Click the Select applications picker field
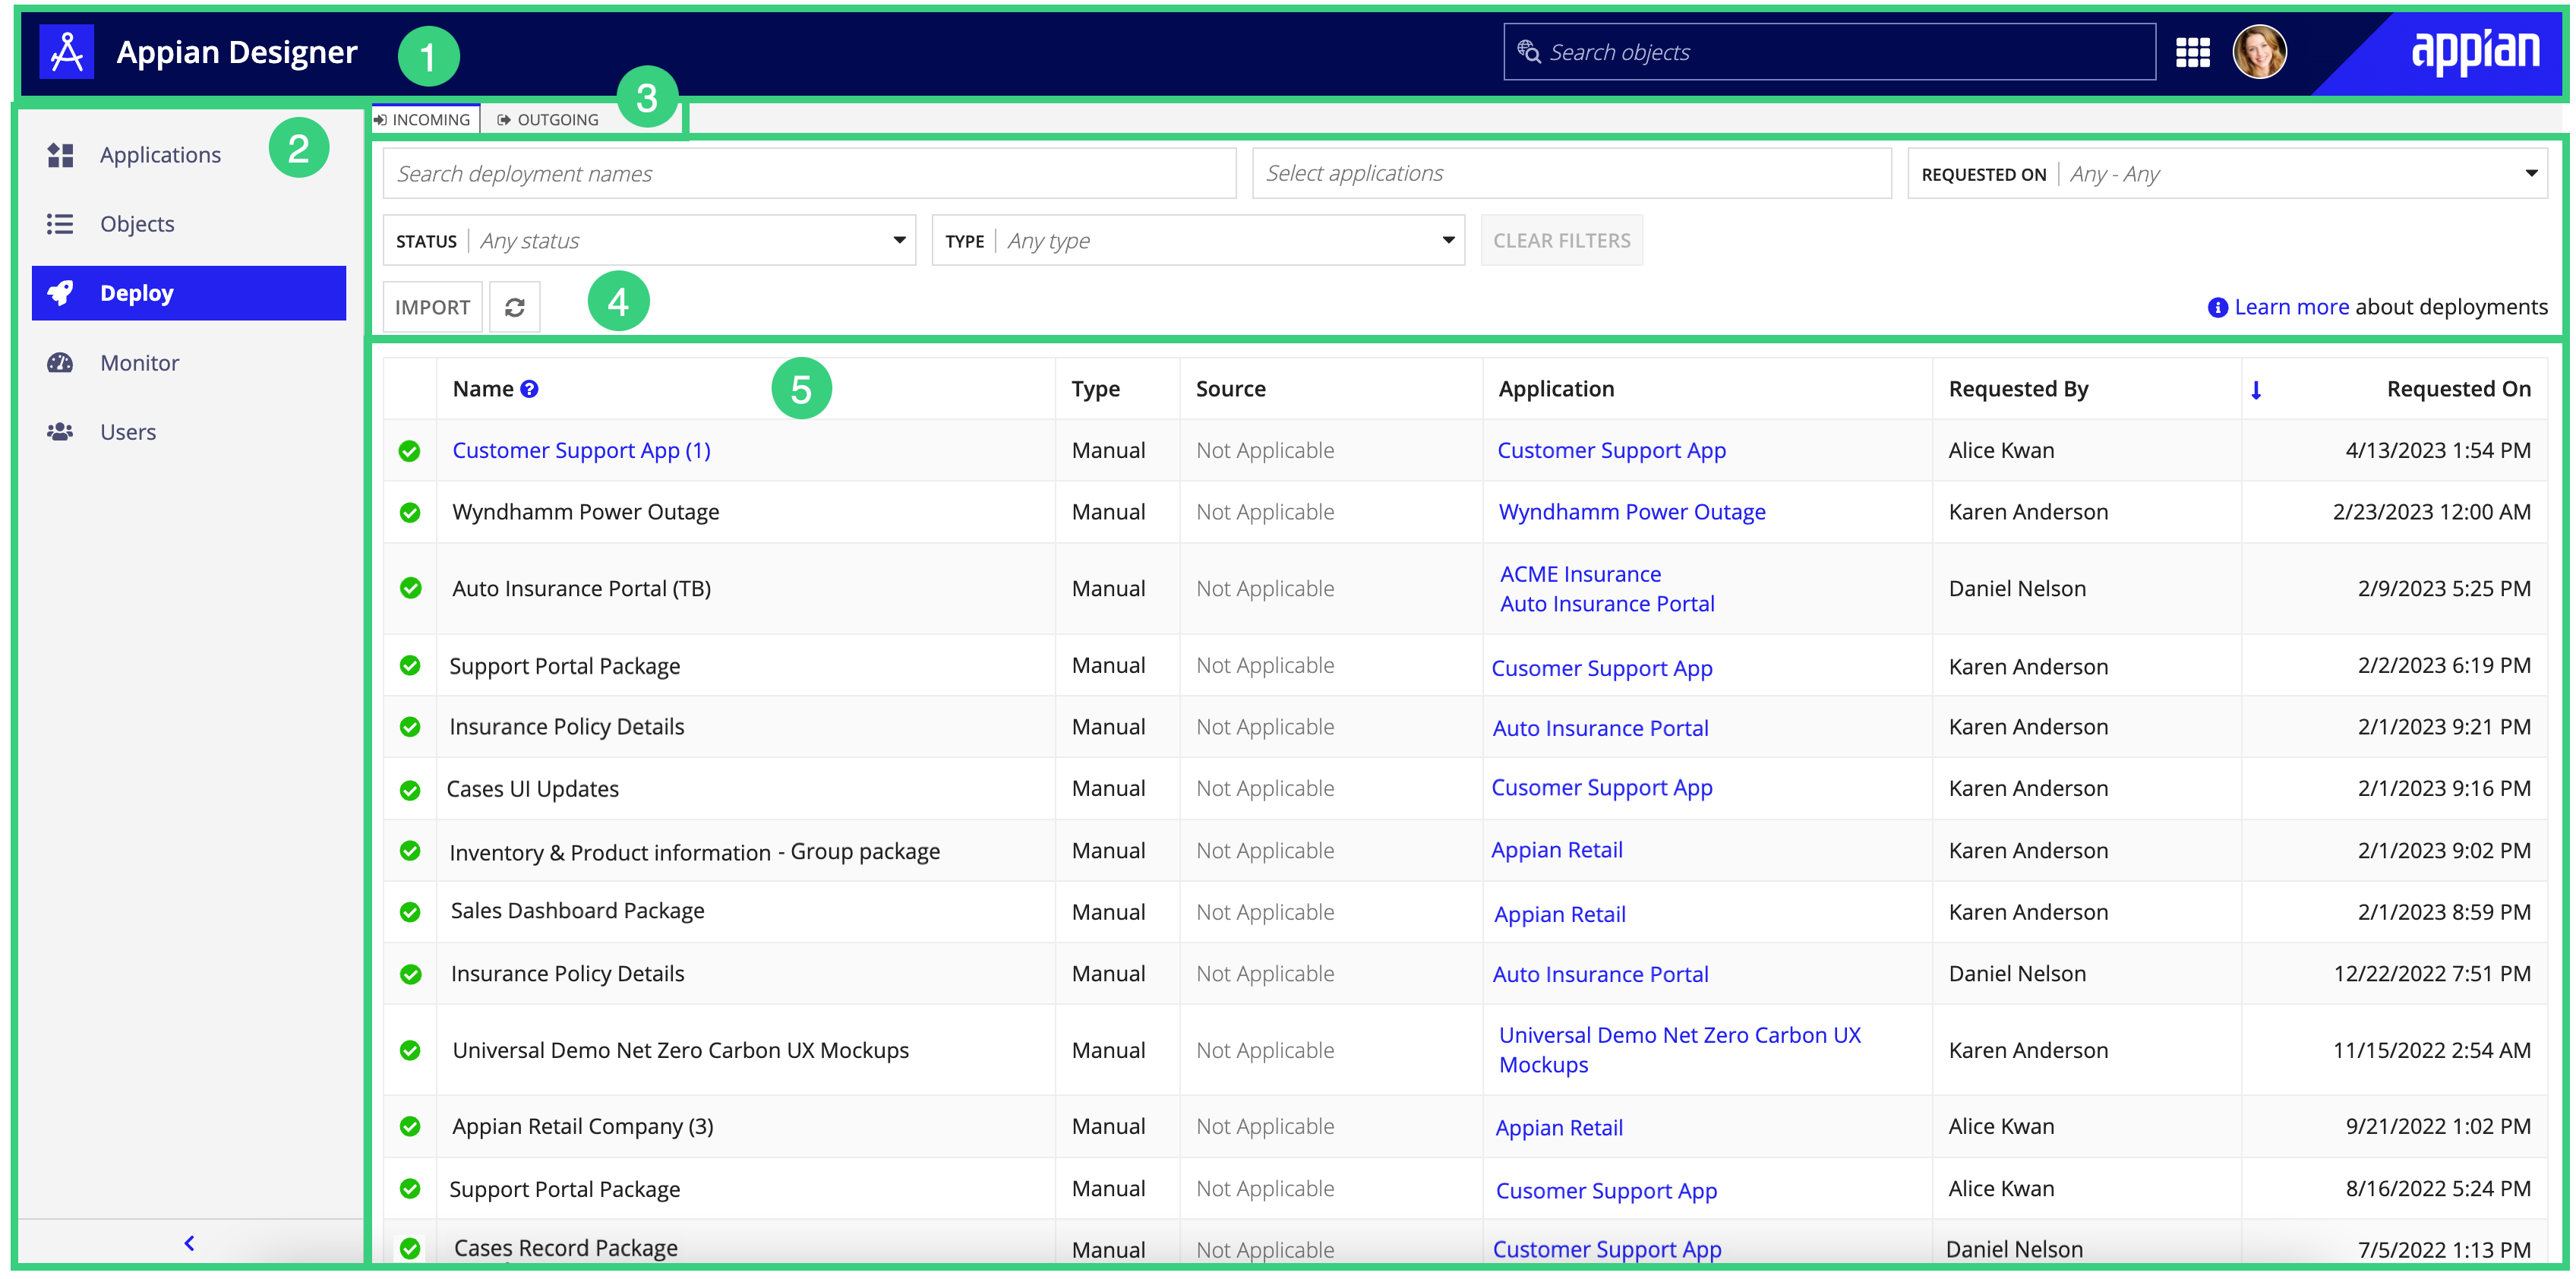The width and height of the screenshot is (2576, 1279). 1571,174
